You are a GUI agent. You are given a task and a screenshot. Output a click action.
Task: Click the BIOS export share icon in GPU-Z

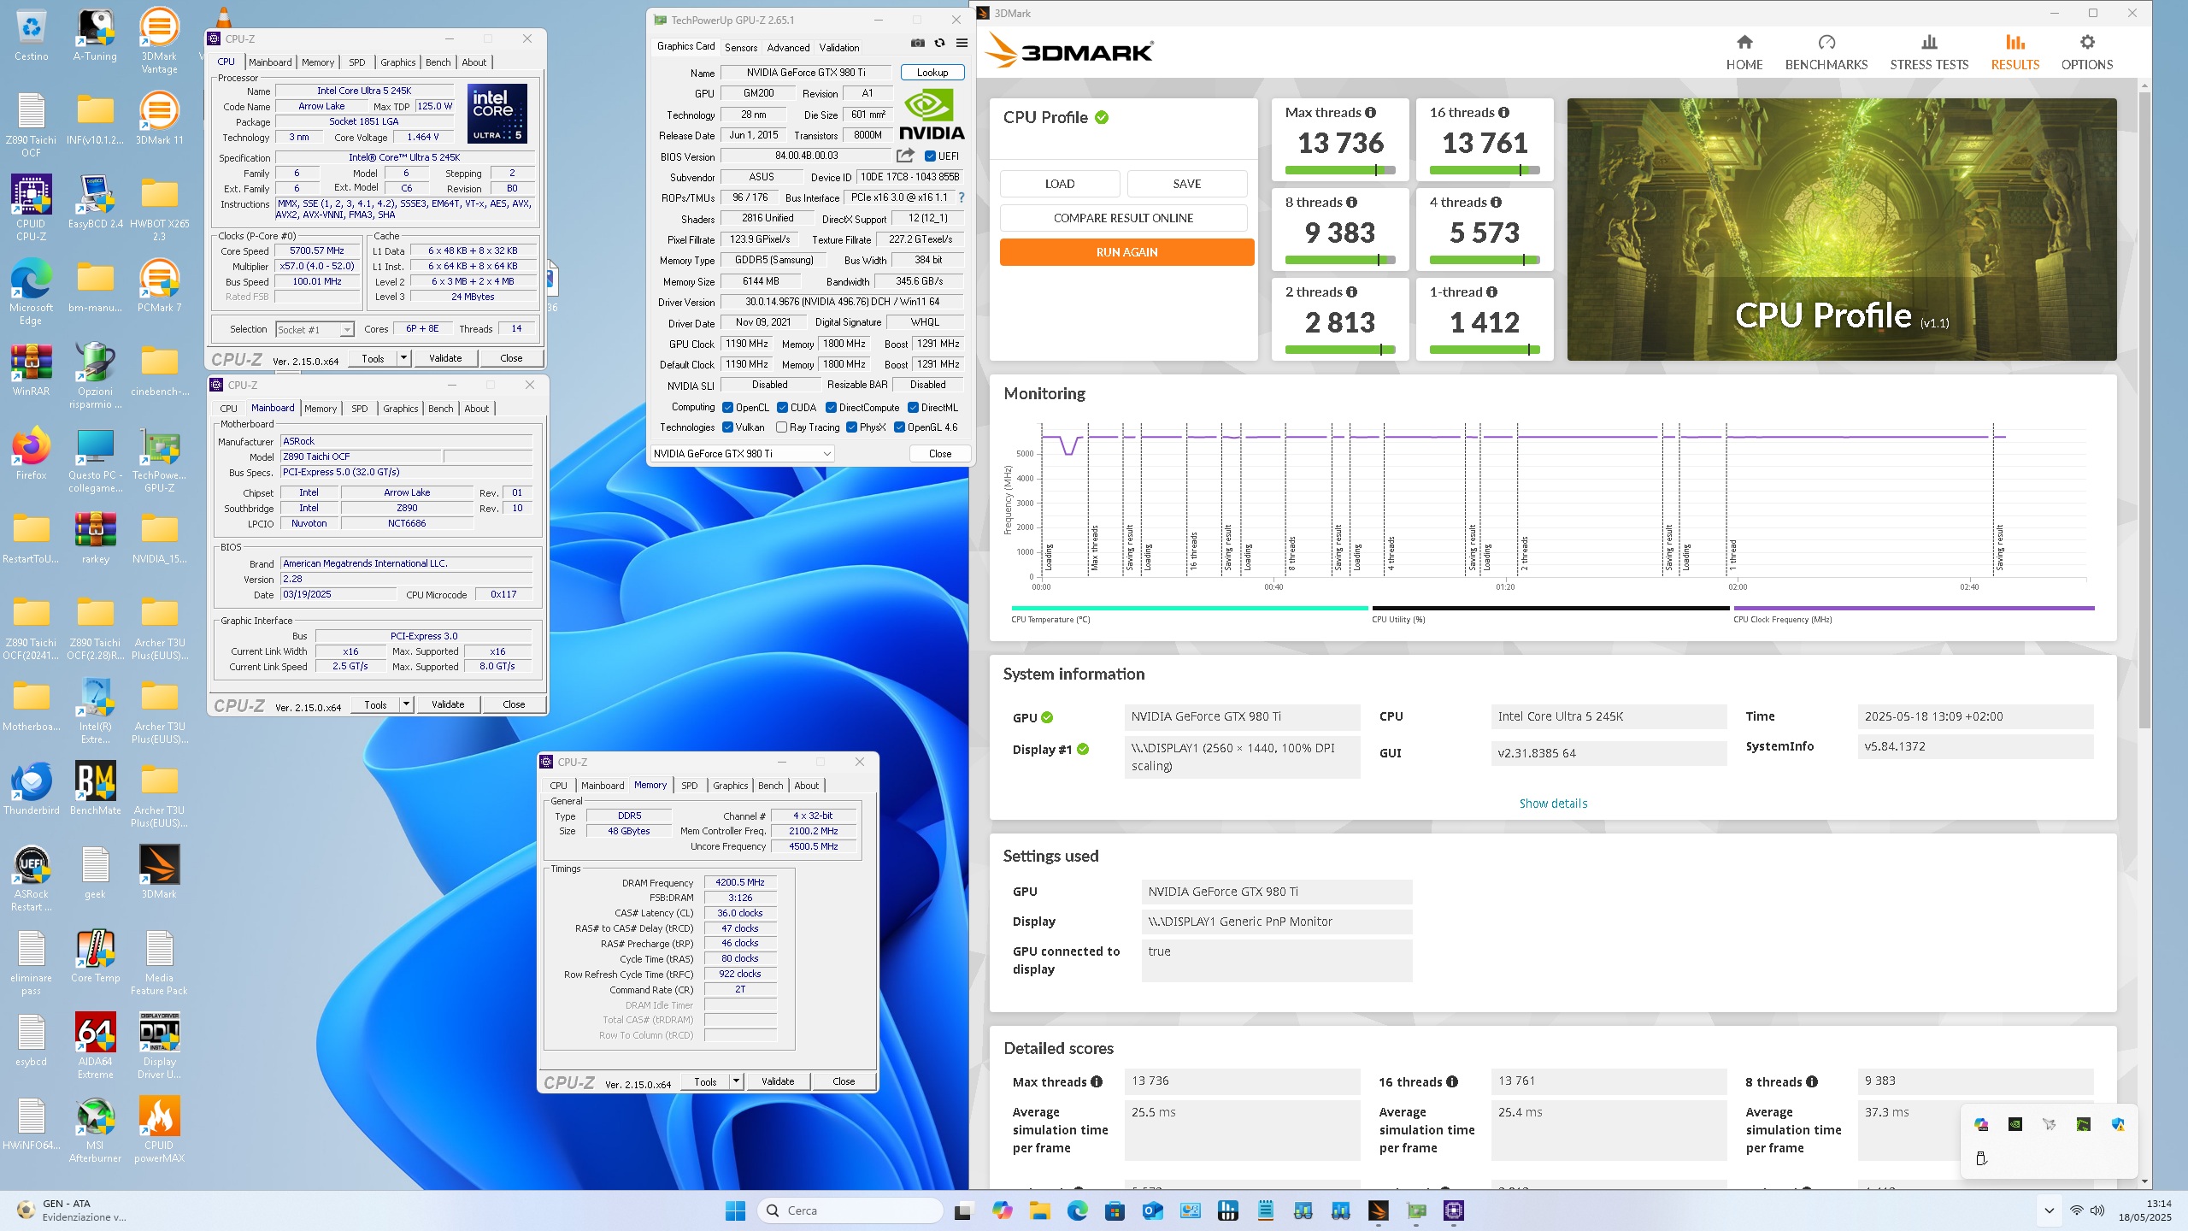[x=905, y=156]
